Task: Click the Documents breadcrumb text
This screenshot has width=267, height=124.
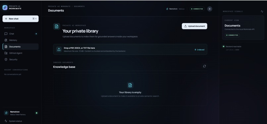Action: tap(80, 7)
